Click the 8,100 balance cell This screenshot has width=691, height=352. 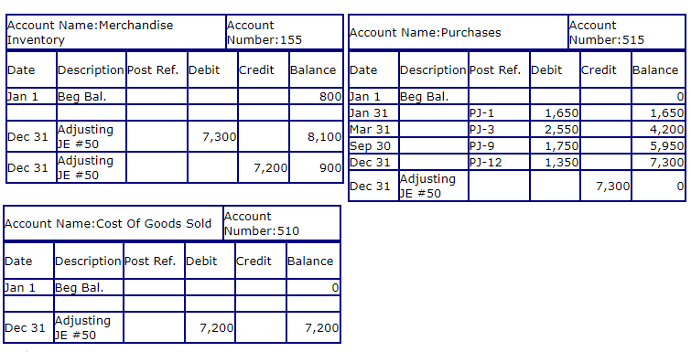(x=316, y=136)
